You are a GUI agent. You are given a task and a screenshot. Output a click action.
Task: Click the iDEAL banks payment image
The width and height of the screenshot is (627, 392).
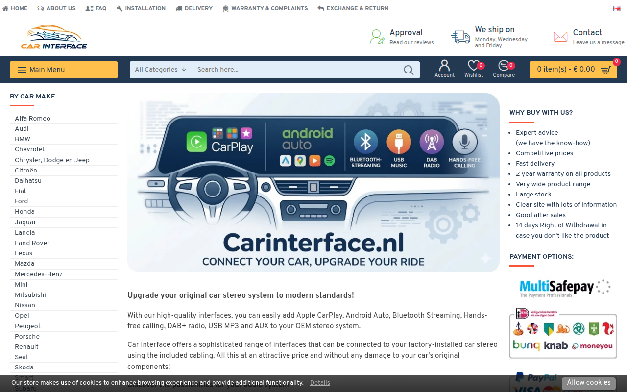click(563, 333)
